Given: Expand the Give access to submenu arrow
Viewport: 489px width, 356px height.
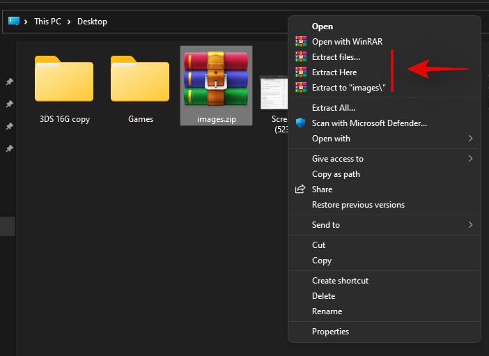Looking at the screenshot, I should pyautogui.click(x=470, y=159).
